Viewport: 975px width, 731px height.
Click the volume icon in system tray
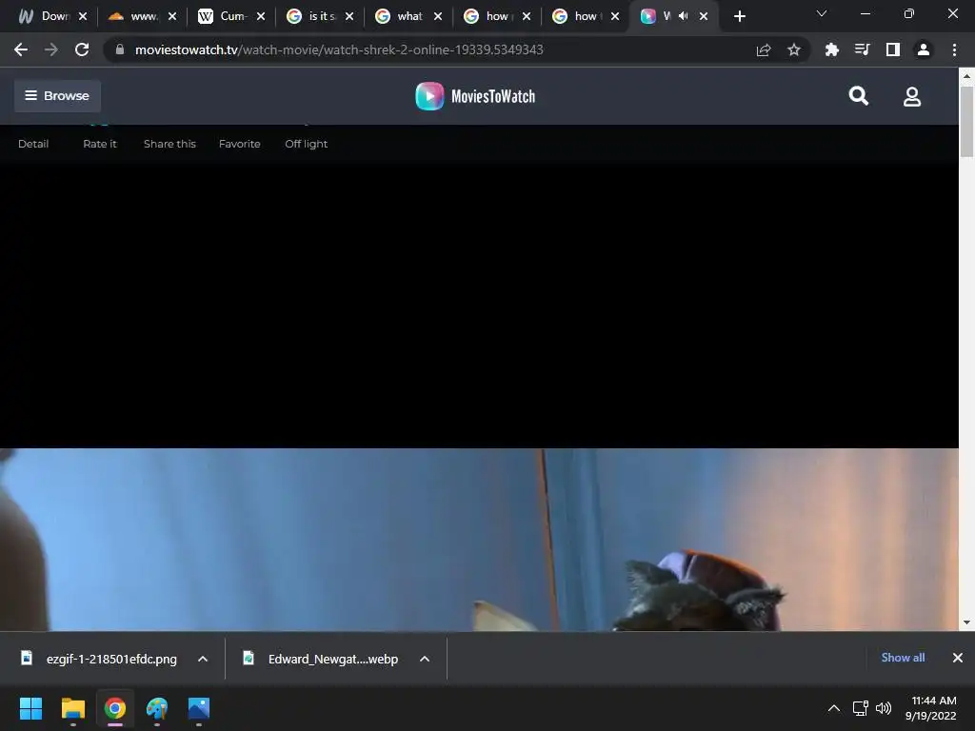884,708
